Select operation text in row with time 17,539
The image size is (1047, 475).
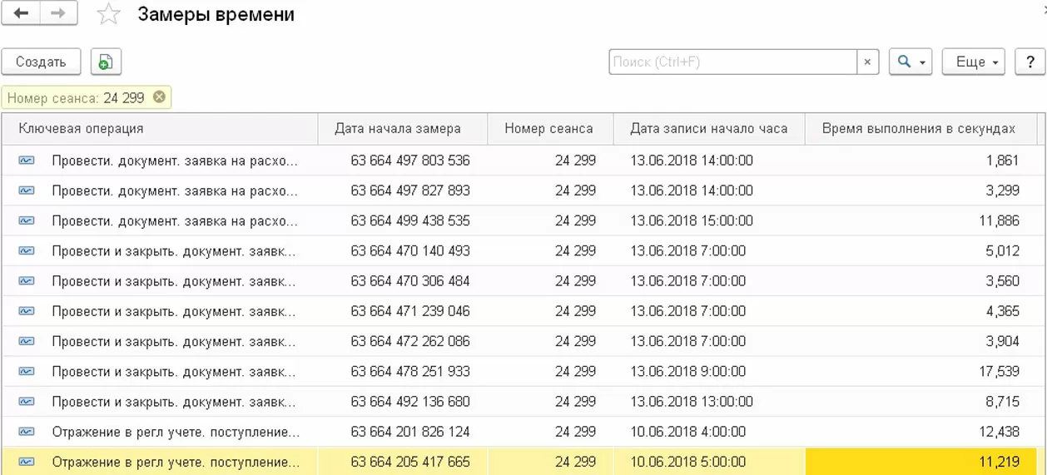(174, 371)
